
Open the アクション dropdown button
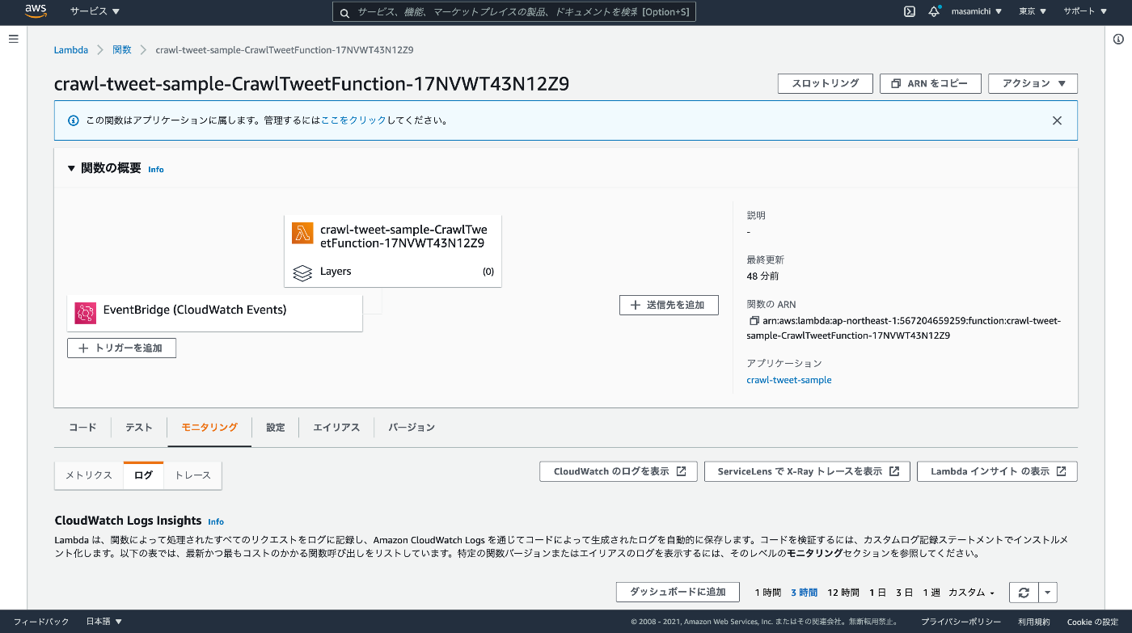[1033, 83]
